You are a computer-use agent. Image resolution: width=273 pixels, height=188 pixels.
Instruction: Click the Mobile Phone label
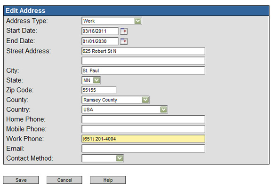pos(26,129)
